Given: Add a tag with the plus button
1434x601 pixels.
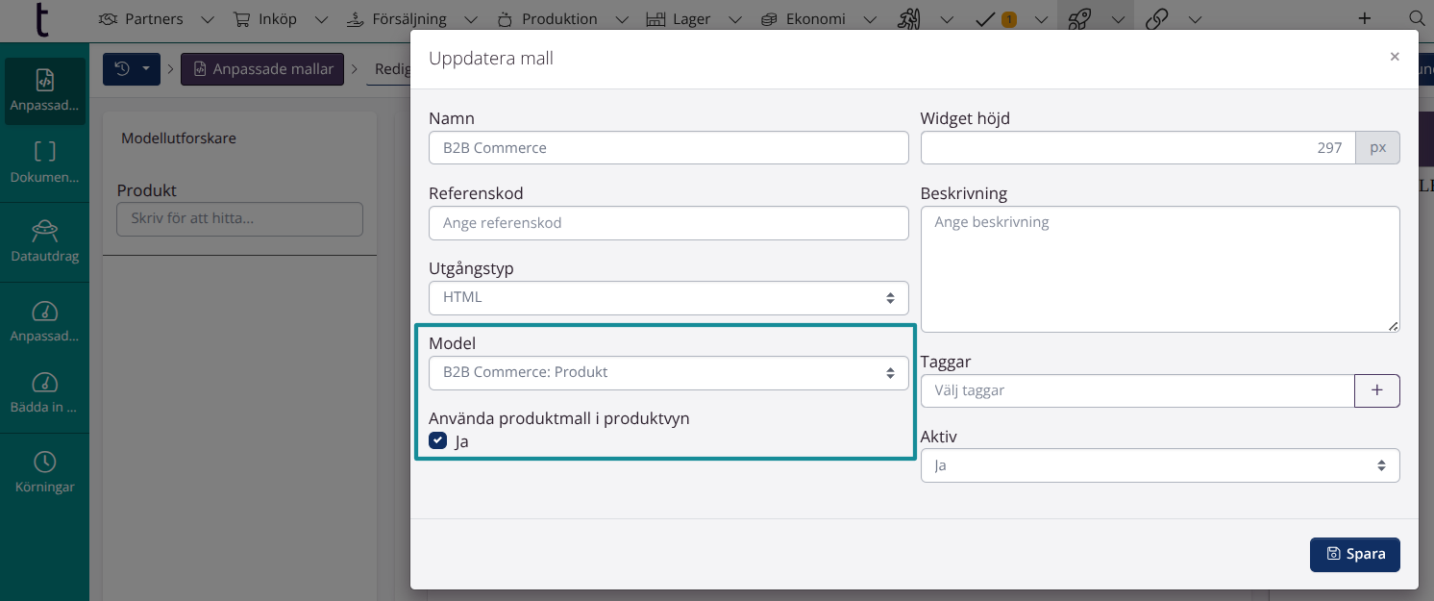Looking at the screenshot, I should 1376,390.
